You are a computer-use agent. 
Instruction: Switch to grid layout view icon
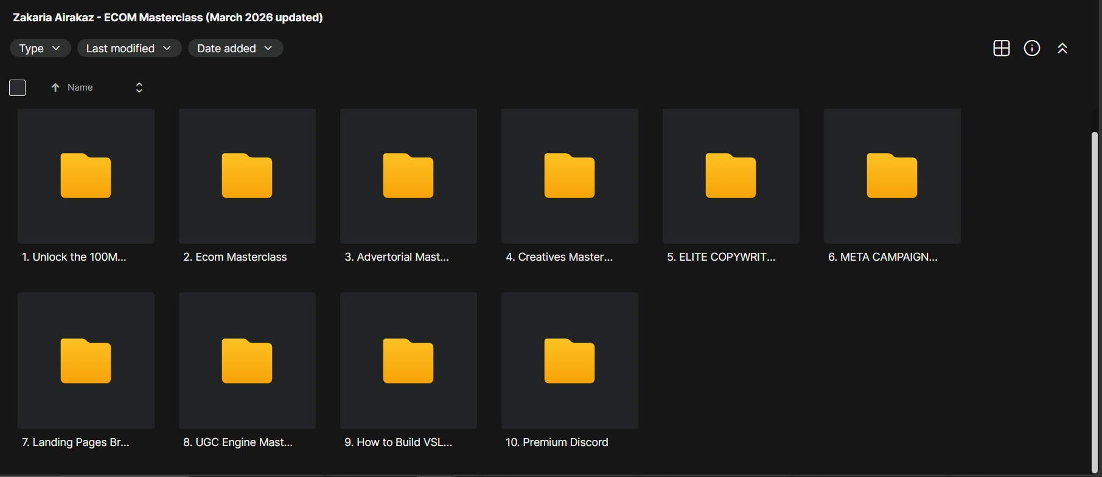point(1001,48)
